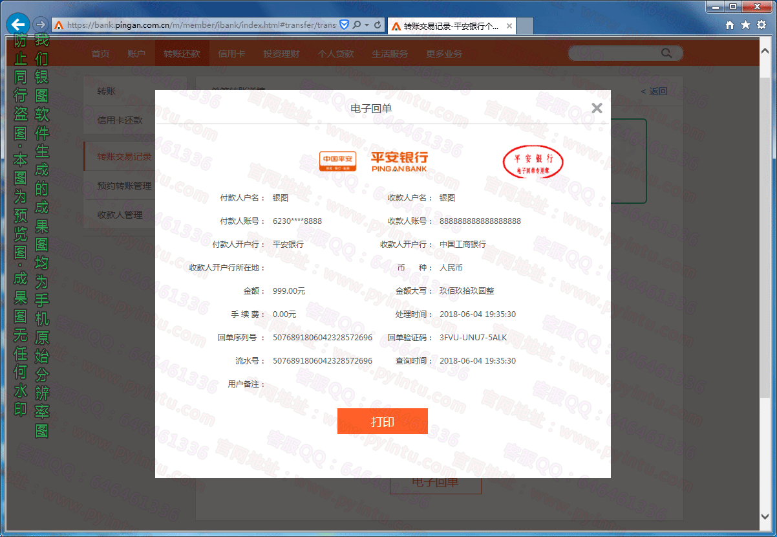This screenshot has height=537, width=777.
Task: Click the security shield icon in address bar
Action: [345, 25]
